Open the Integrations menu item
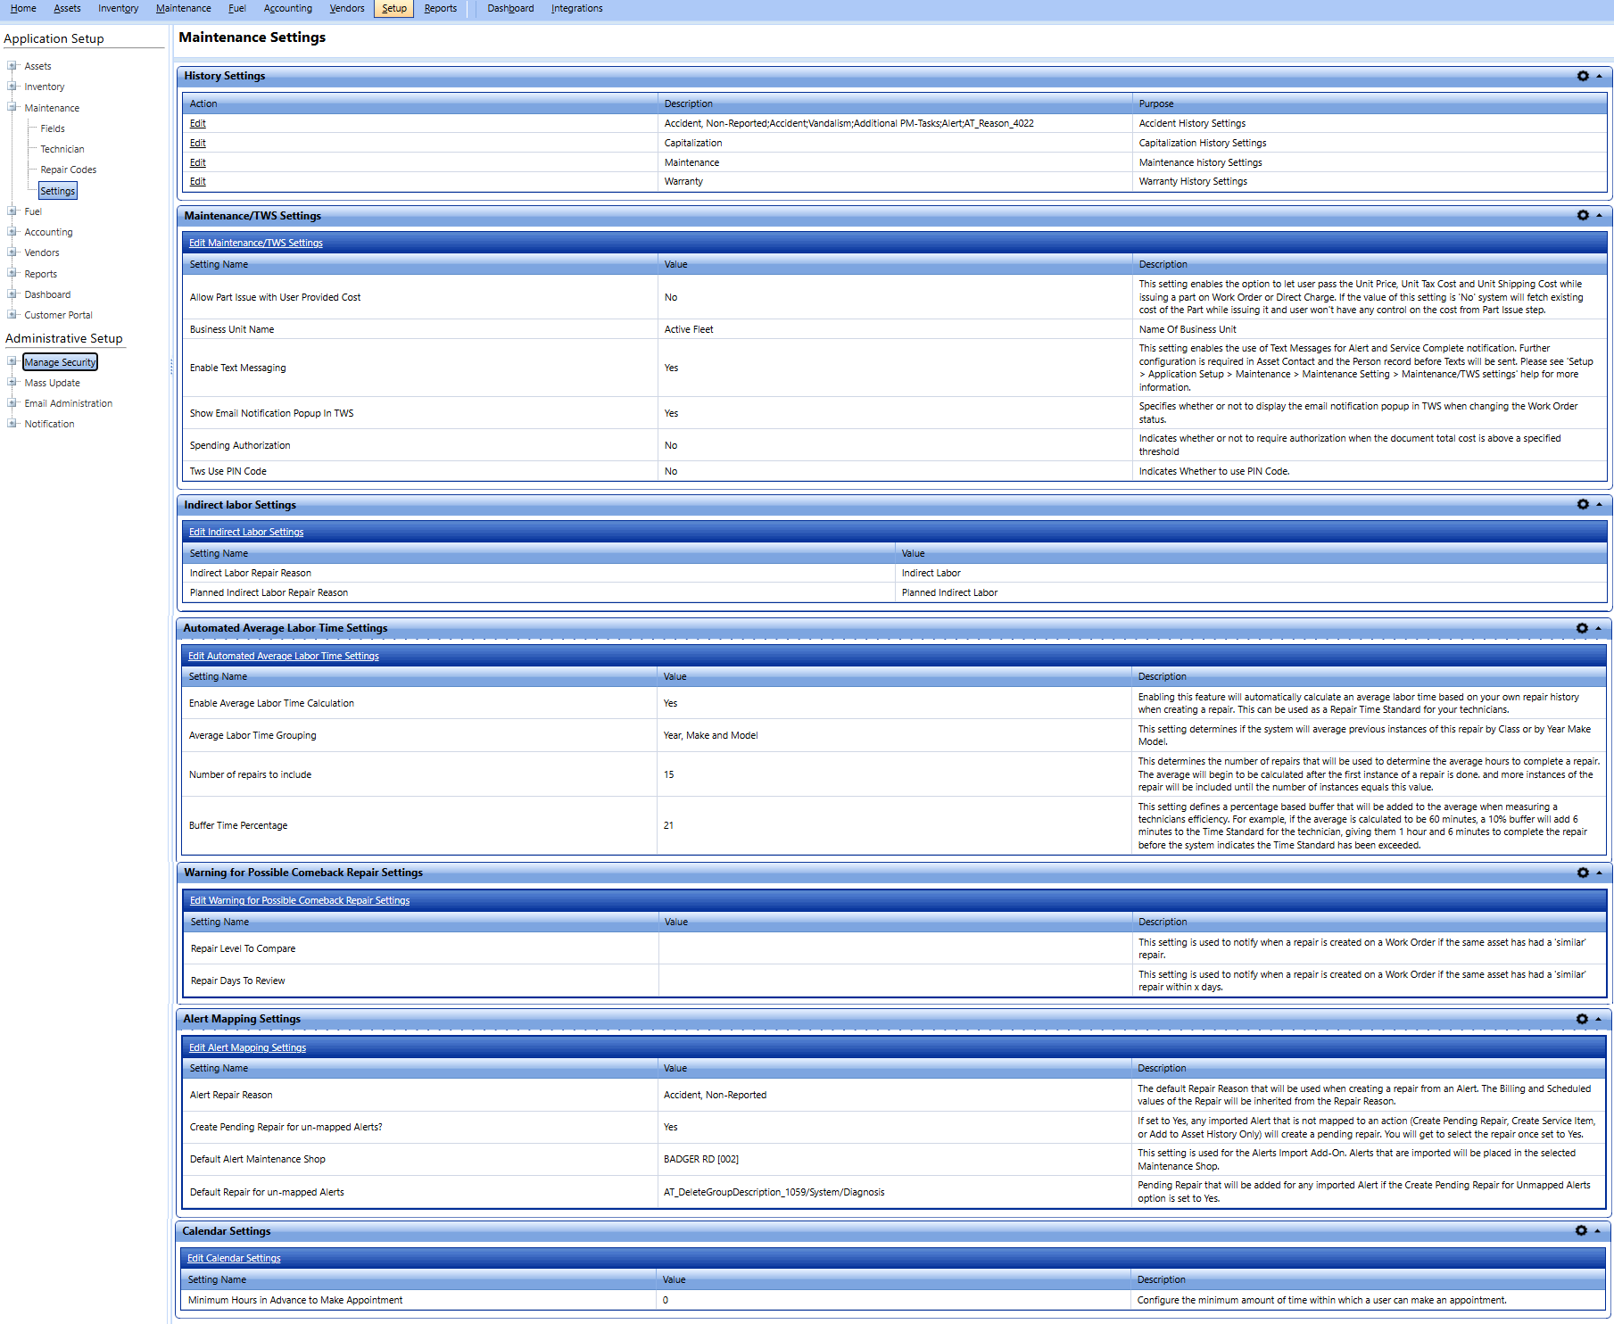The image size is (1614, 1324). 576,8
